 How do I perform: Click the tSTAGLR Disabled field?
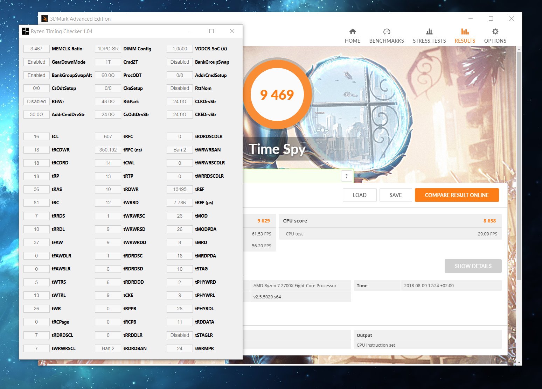[x=180, y=335]
